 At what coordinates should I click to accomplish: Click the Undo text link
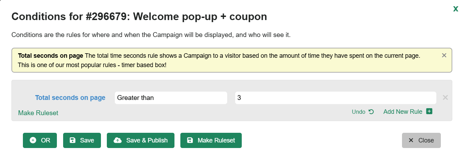pyautogui.click(x=359, y=112)
